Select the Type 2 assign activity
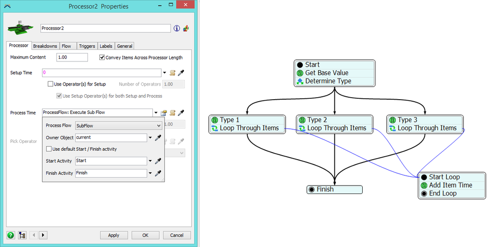This screenshot has height=247, width=491. (334, 120)
